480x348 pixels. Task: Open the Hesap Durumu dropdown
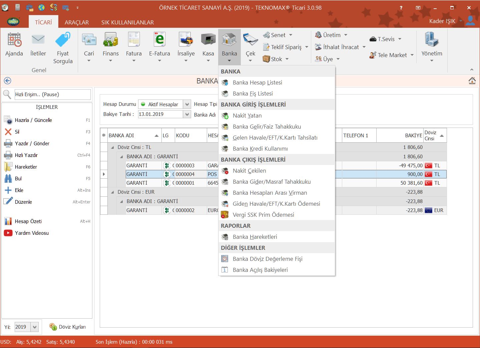pos(187,104)
